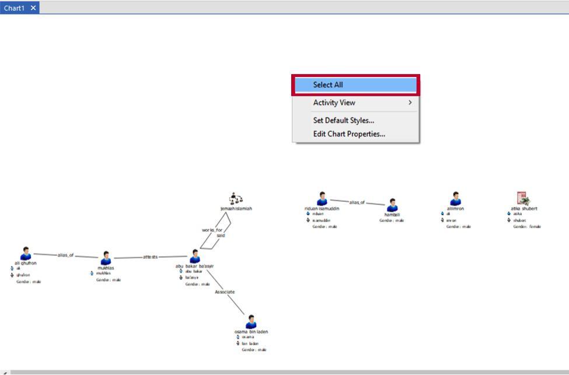Open Set Default Styles... menu entry
The image size is (569, 375).
pyautogui.click(x=343, y=121)
